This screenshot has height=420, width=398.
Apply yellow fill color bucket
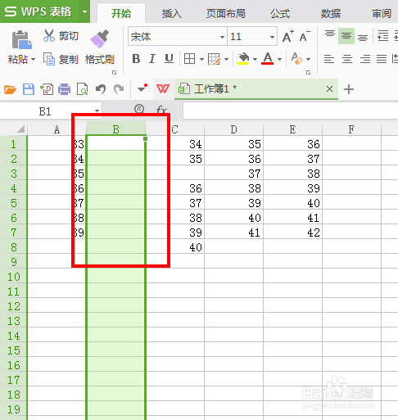pos(243,58)
